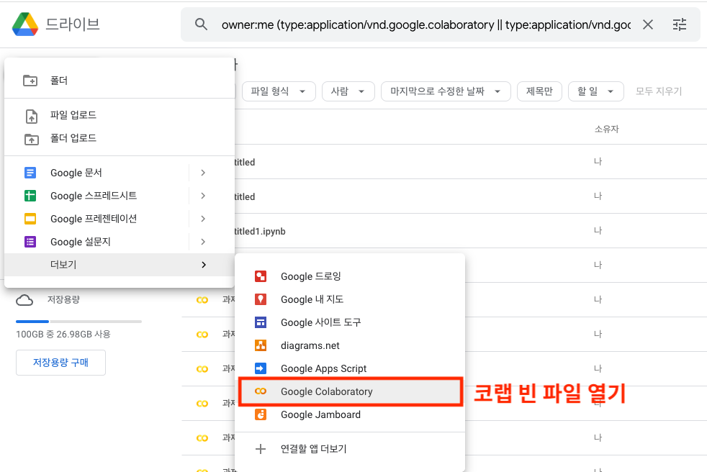Click the Google Sites icon
Viewport: 707px width, 472px height.
(261, 322)
